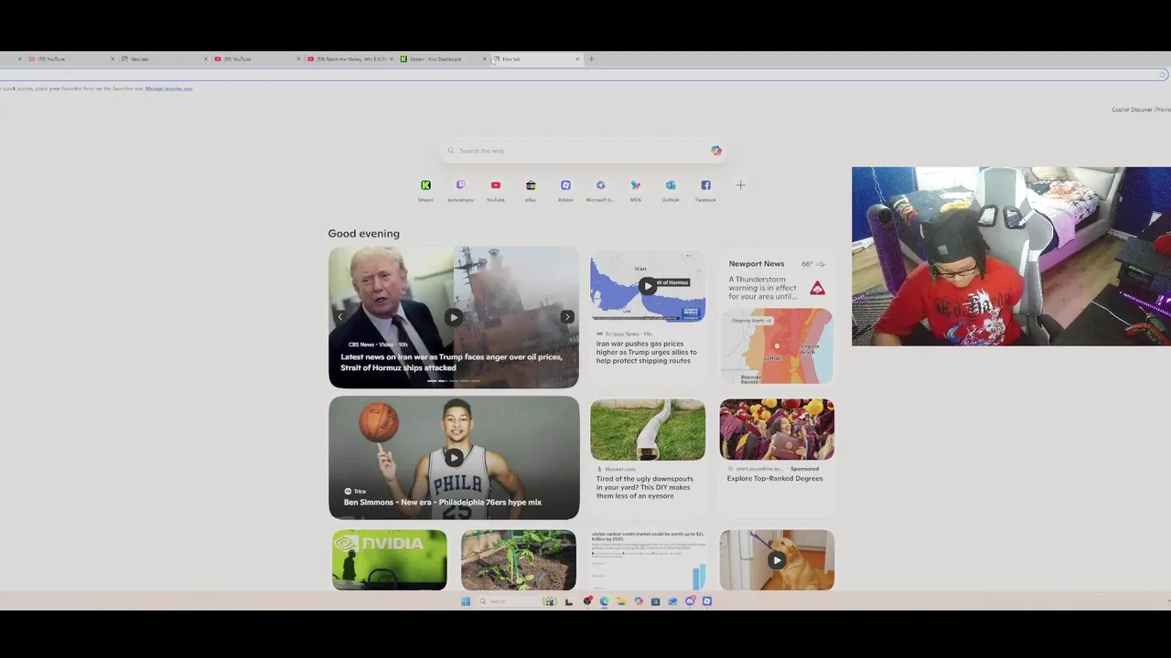Open the Newport News weather map
This screenshot has height=658, width=1171.
(x=777, y=346)
